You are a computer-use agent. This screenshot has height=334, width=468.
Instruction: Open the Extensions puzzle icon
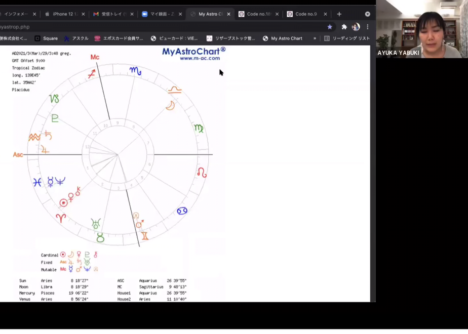pos(344,27)
